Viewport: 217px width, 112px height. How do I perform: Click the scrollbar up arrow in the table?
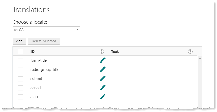(200, 58)
